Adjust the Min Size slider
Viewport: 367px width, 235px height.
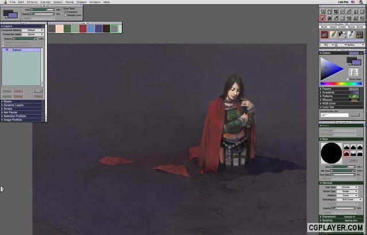pyautogui.click(x=343, y=171)
